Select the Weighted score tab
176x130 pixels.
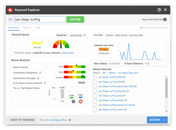(x=62, y=35)
